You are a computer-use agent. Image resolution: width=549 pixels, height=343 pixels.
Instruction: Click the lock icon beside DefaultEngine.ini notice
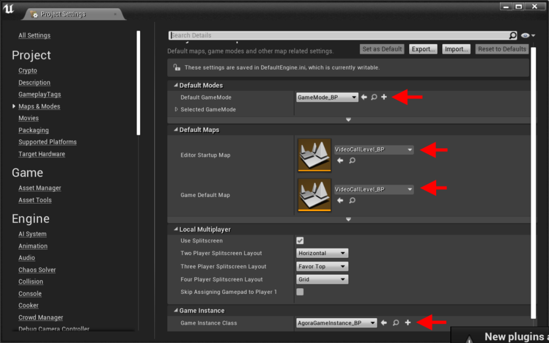click(x=177, y=67)
